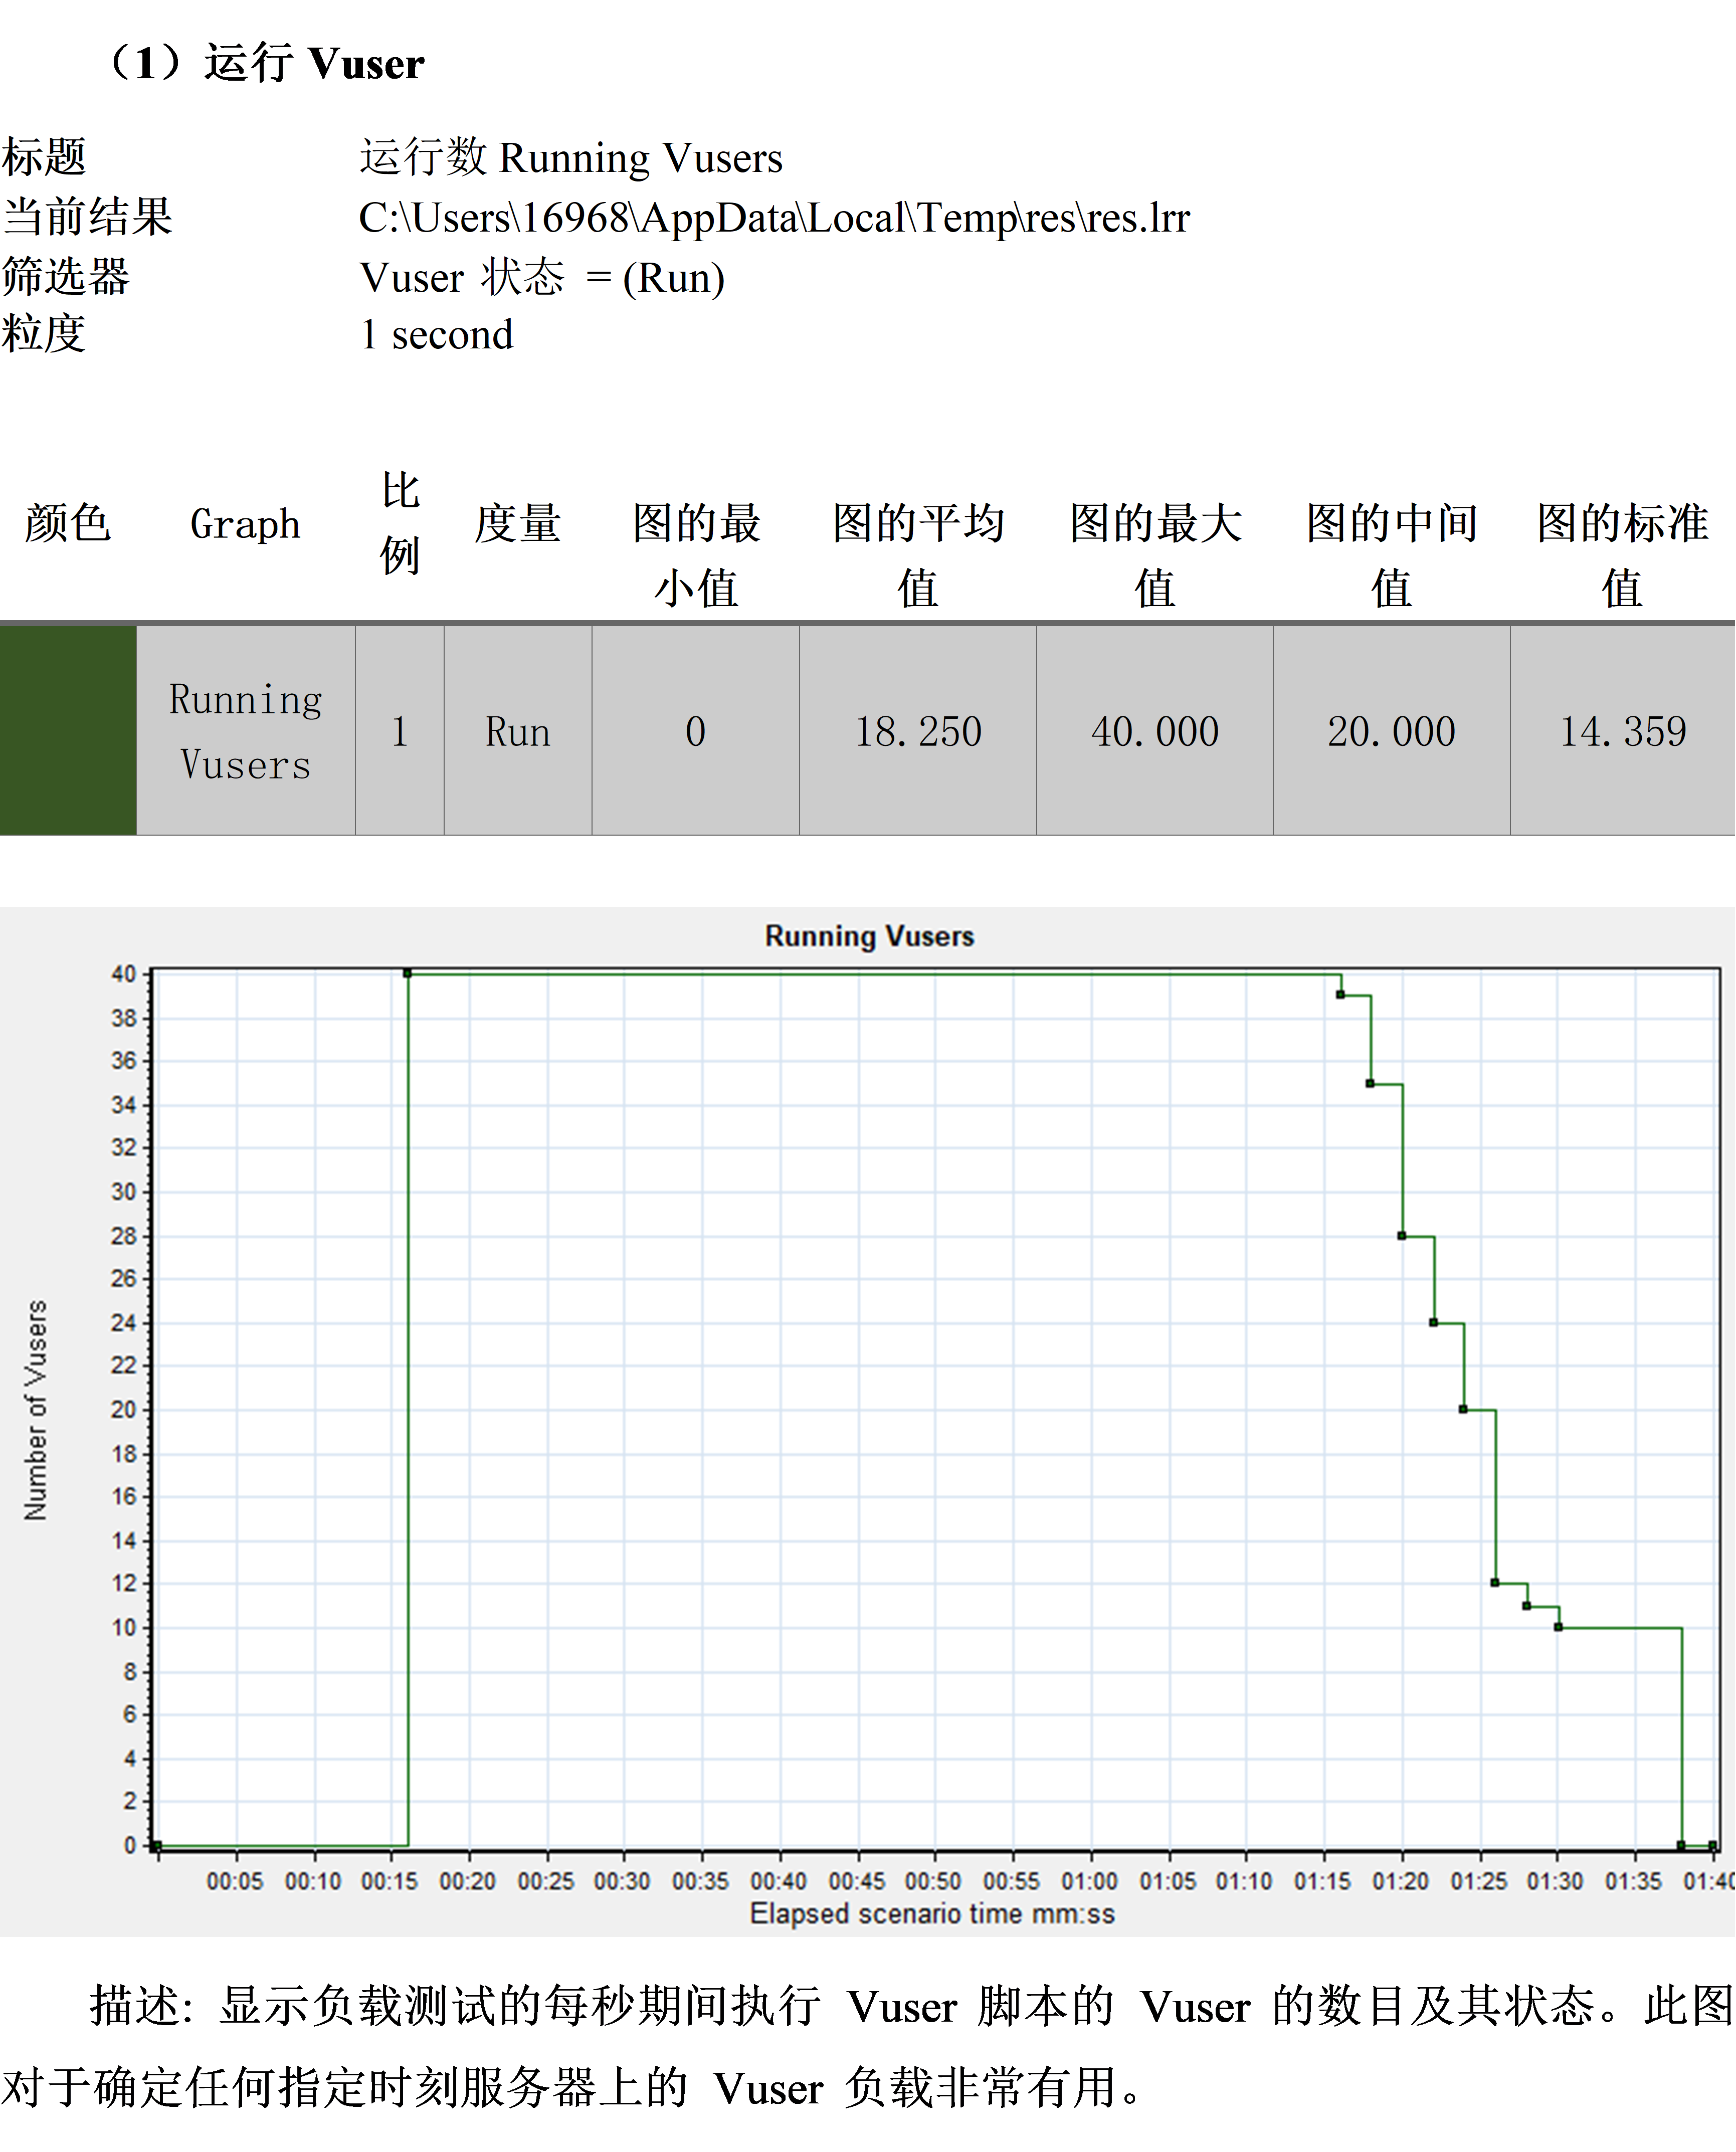Click the '图的标准值' column header
The height and width of the screenshot is (2152, 1736).
(1623, 555)
